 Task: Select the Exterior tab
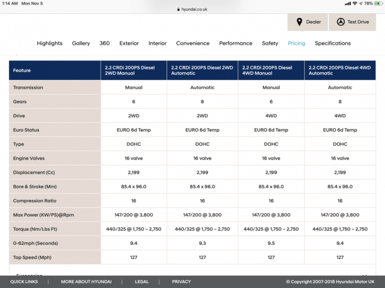click(129, 44)
